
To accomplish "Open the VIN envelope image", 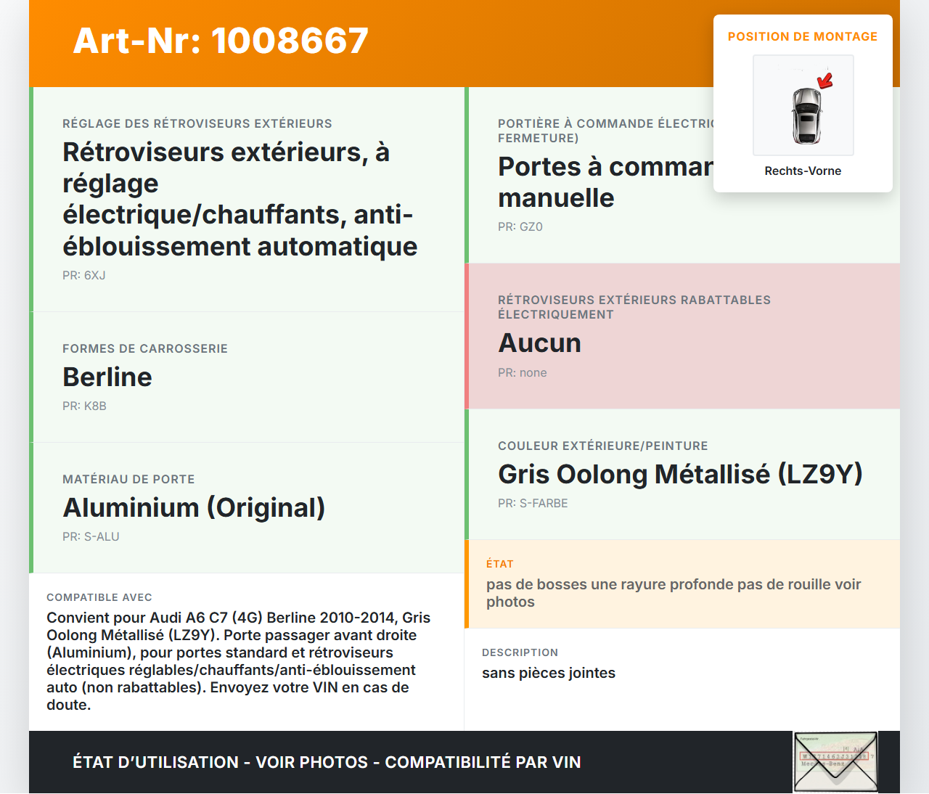I will tap(835, 761).
